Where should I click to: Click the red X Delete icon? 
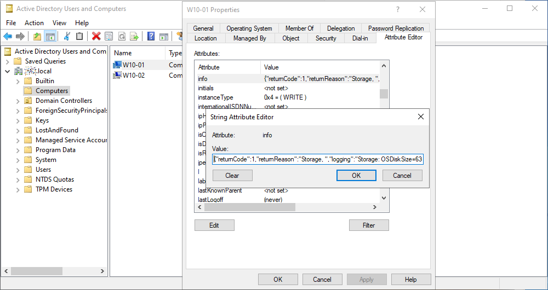(x=96, y=36)
